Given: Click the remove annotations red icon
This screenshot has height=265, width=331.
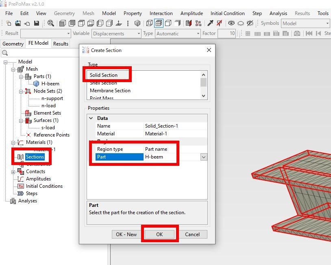Looking at the screenshot, I should 220,23.
